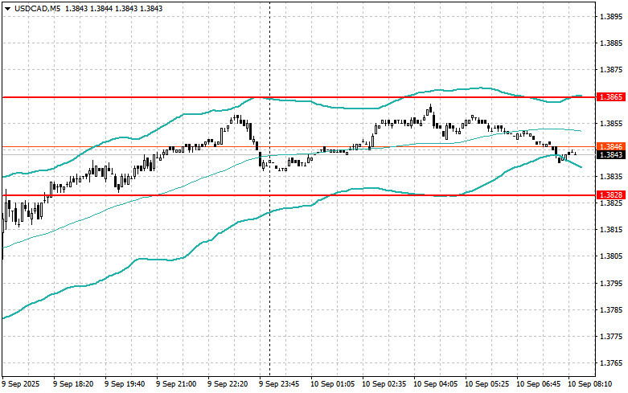Select the 1.3828 red support price label
Viewport: 628px width, 393px height.
611,195
